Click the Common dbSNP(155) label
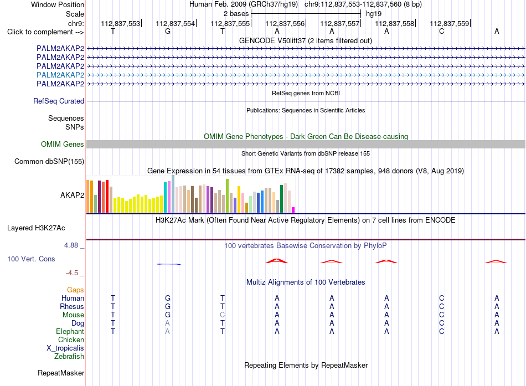The height and width of the screenshot is (386, 526). point(49,162)
